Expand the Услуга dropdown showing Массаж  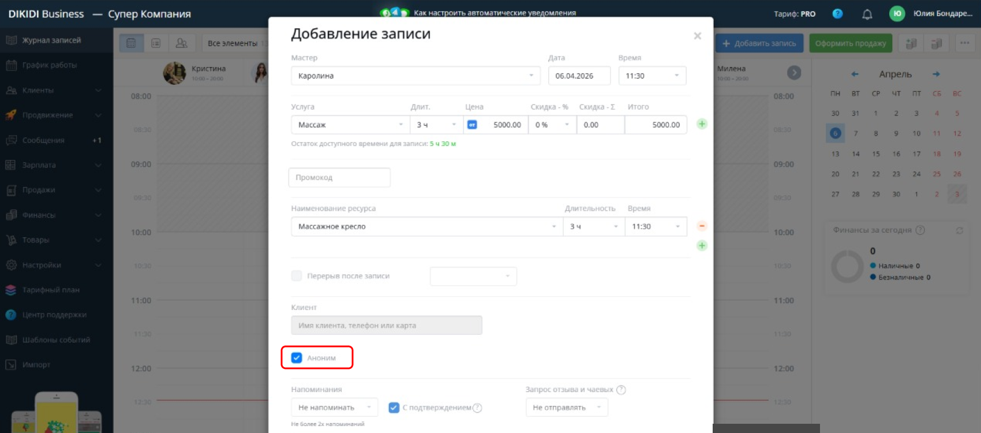click(x=350, y=125)
